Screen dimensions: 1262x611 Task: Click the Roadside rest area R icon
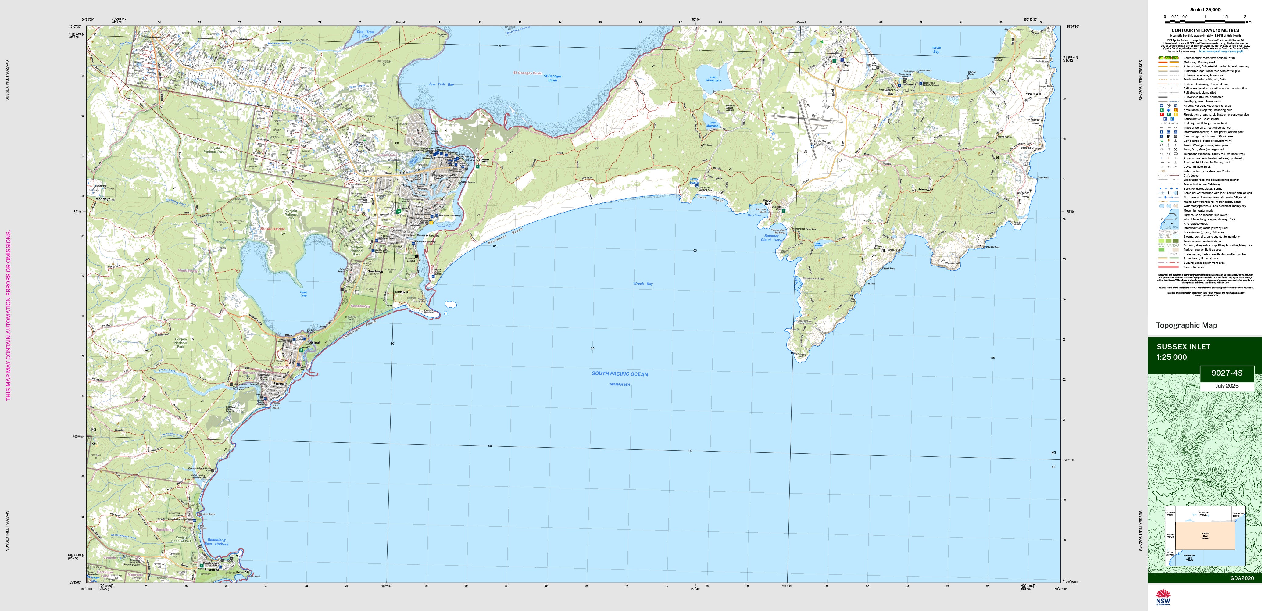1176,106
